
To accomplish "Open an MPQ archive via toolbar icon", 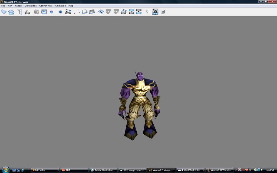I will point(11,12).
